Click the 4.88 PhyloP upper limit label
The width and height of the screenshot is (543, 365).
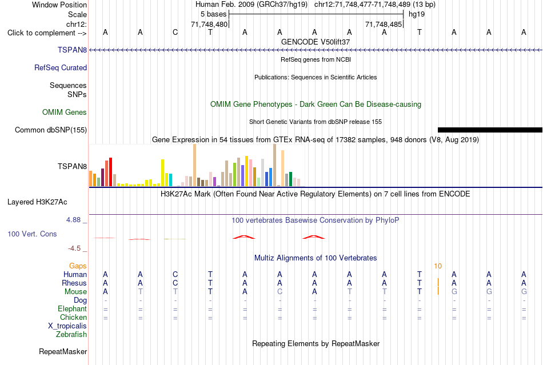pos(73,220)
